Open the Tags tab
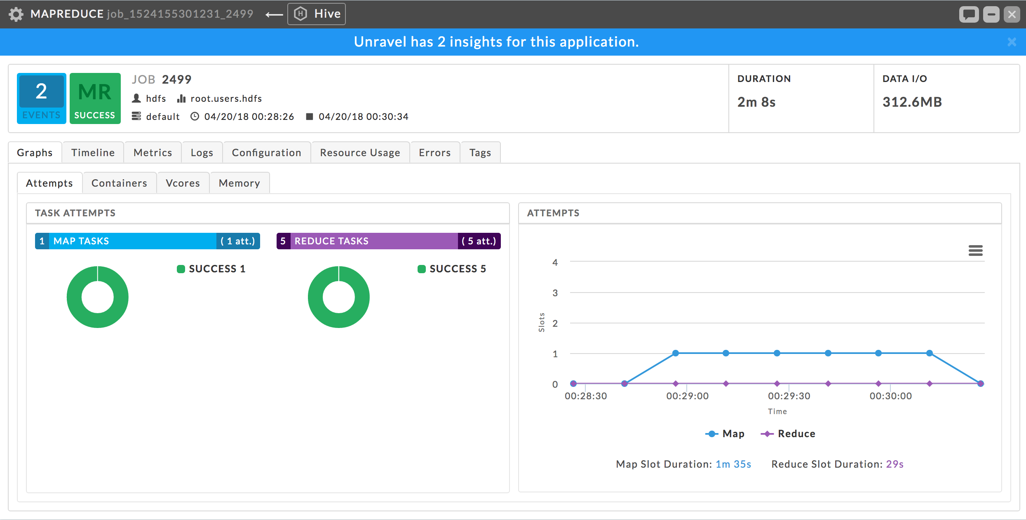This screenshot has height=520, width=1026. [480, 152]
